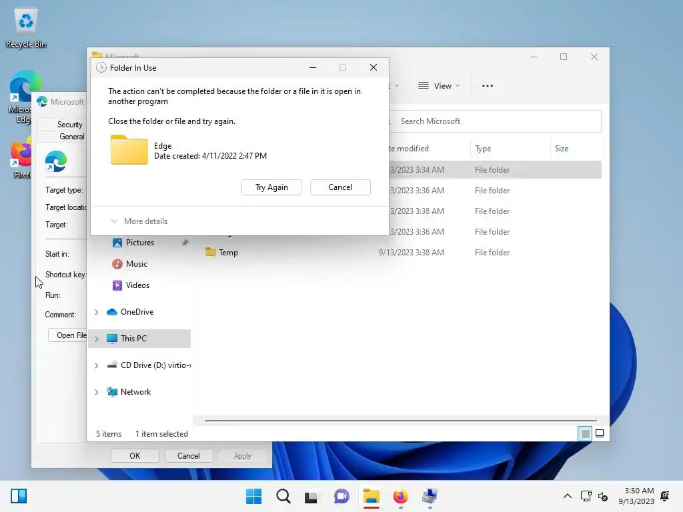Open the Widgets button on taskbar
Screen dimensions: 683x512
pyautogui.click(x=19, y=496)
